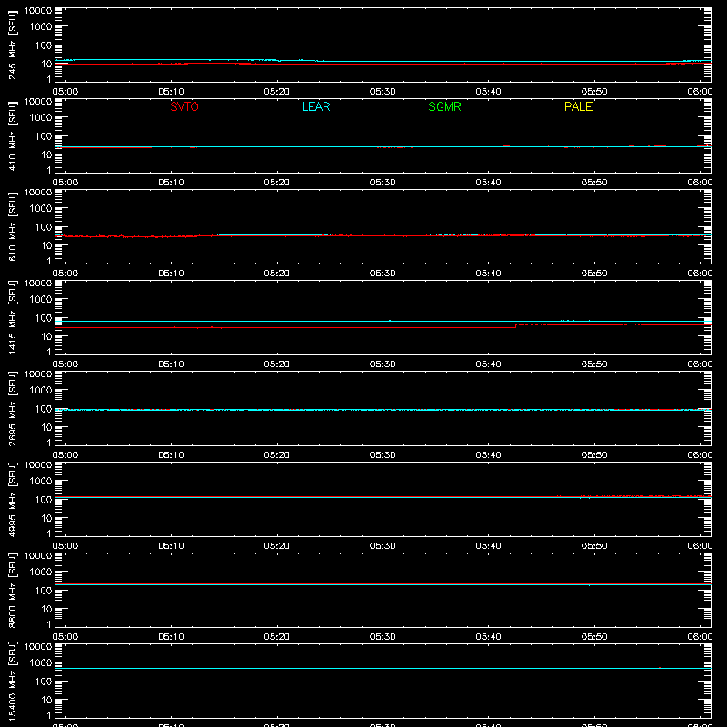727x727 pixels.
Task: Click the 10 y-axis value on 1415 MHz panel
Action: tap(46, 336)
